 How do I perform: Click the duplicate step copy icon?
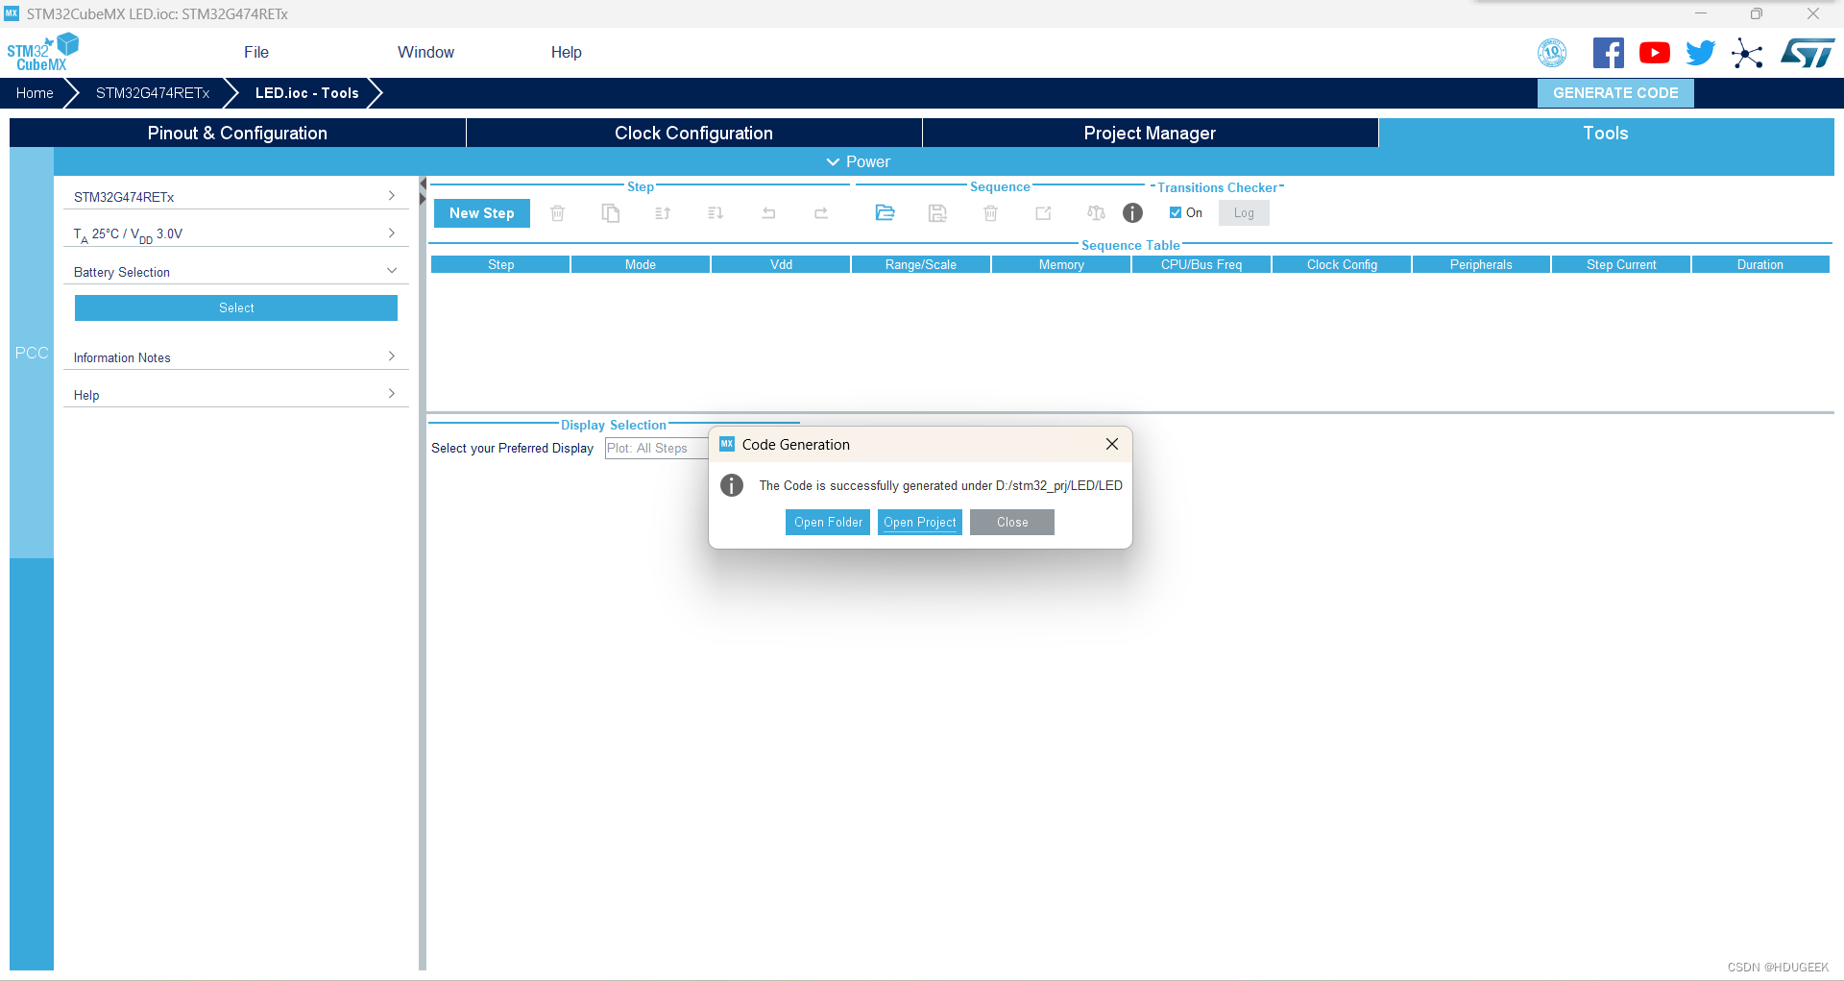click(610, 213)
